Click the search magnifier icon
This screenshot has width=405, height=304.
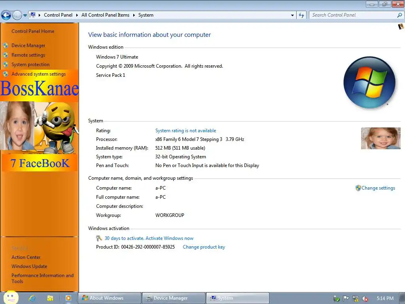[x=399, y=15]
